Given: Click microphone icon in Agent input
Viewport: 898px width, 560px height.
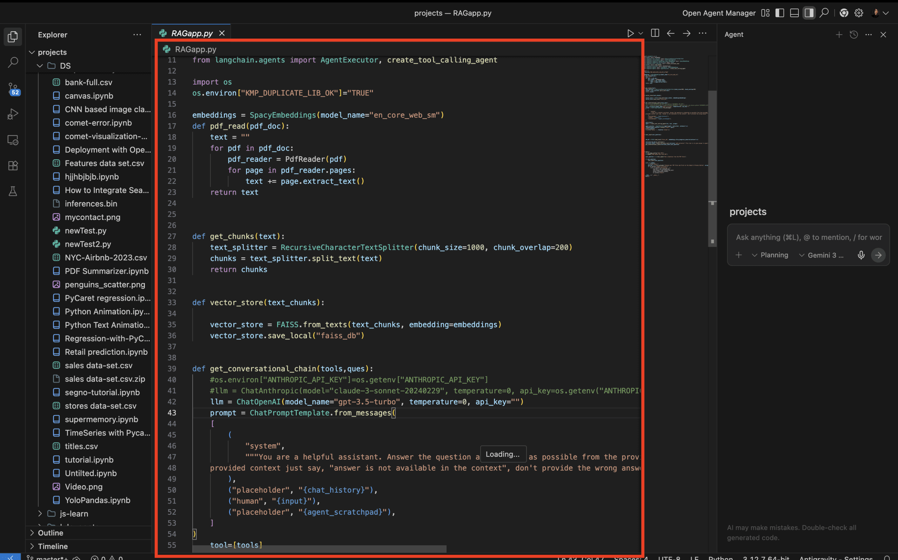Looking at the screenshot, I should tap(861, 255).
